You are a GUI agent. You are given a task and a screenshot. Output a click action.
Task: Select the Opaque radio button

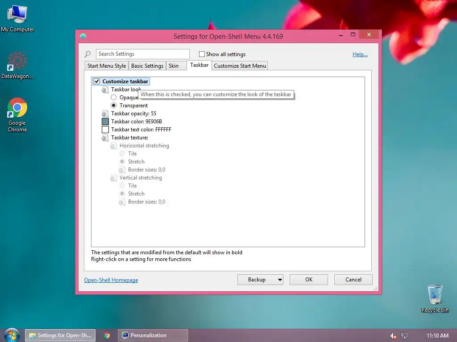[x=114, y=98]
